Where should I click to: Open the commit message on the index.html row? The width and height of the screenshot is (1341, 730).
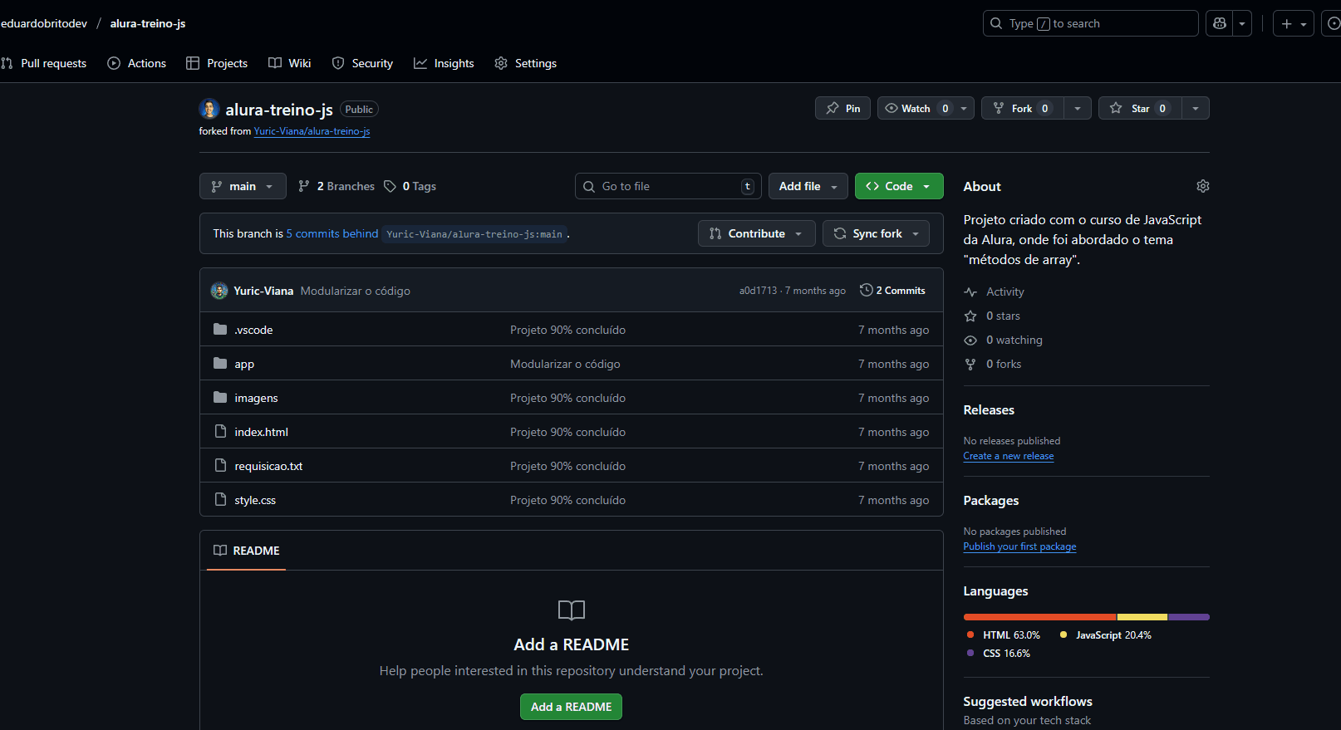click(567, 432)
